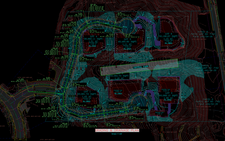Viewport: 225px width, 141px height.
Task: Select the LOT 1 heading text
Action: click(87, 92)
